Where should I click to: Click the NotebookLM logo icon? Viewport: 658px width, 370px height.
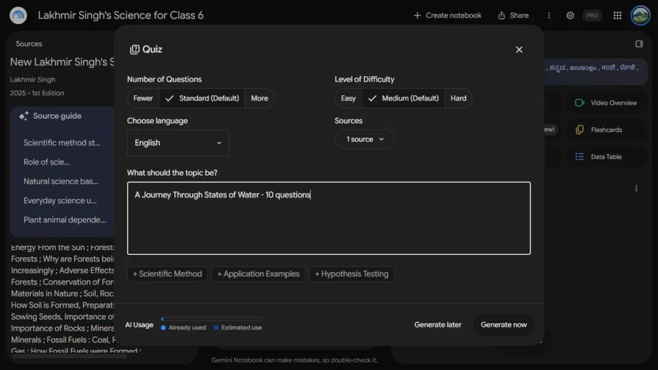click(x=18, y=15)
